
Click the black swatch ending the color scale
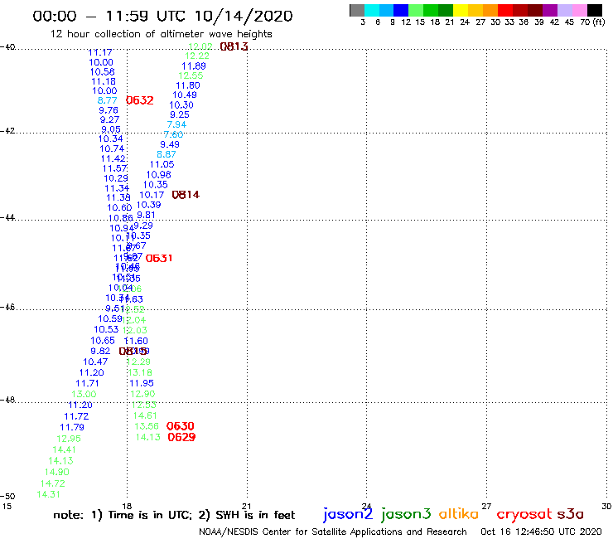click(x=594, y=10)
